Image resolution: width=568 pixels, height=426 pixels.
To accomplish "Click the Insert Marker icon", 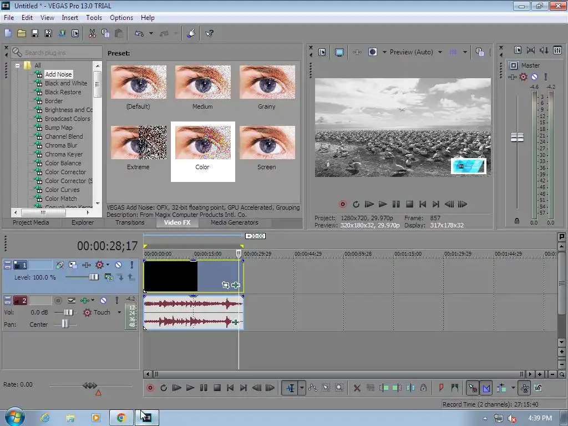I will point(441,388).
